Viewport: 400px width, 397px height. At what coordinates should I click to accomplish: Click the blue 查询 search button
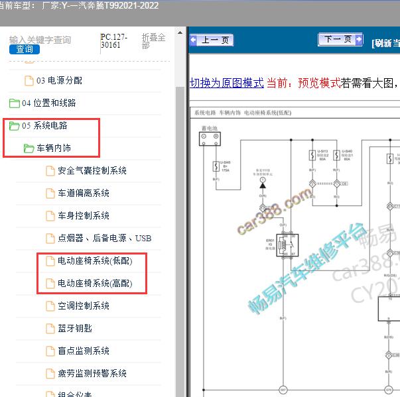(25, 49)
